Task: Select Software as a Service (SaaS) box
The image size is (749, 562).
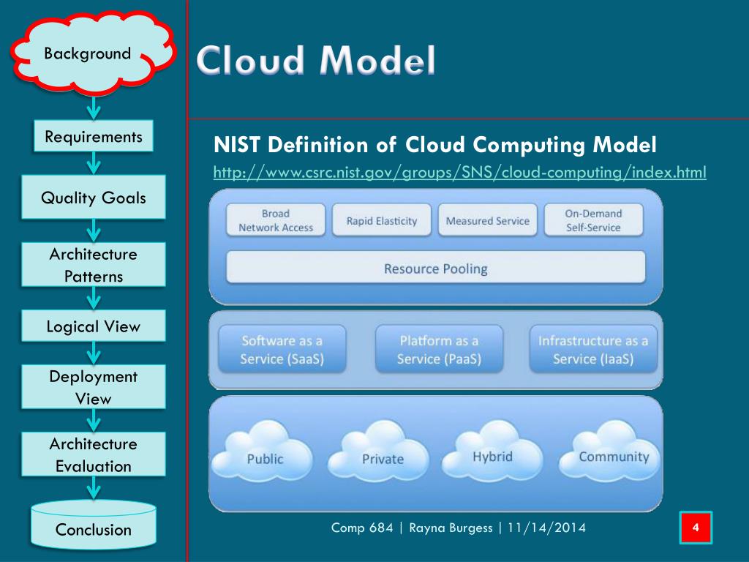Action: (282, 349)
